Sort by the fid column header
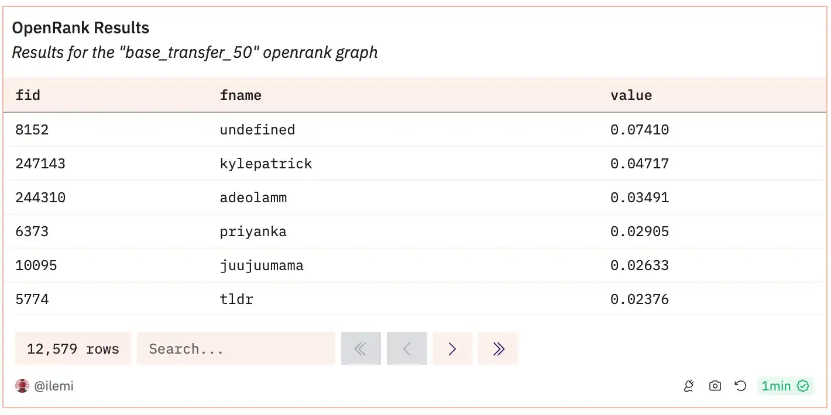 [x=28, y=95]
